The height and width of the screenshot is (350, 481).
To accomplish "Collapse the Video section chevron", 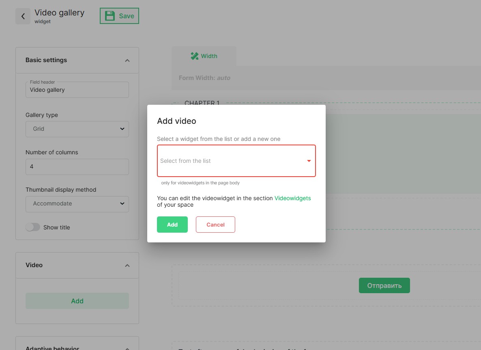I will 127,266.
